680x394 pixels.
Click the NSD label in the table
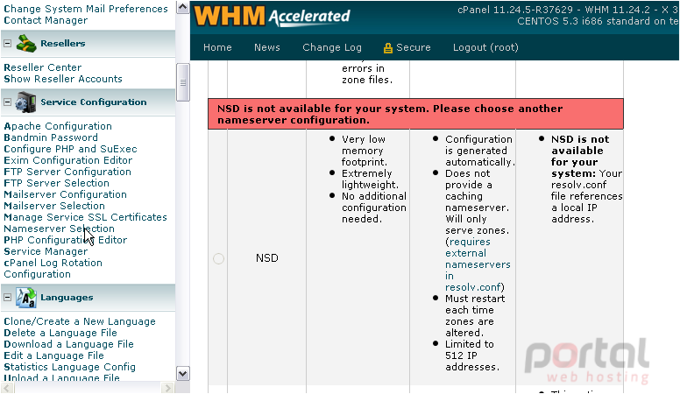tap(266, 258)
